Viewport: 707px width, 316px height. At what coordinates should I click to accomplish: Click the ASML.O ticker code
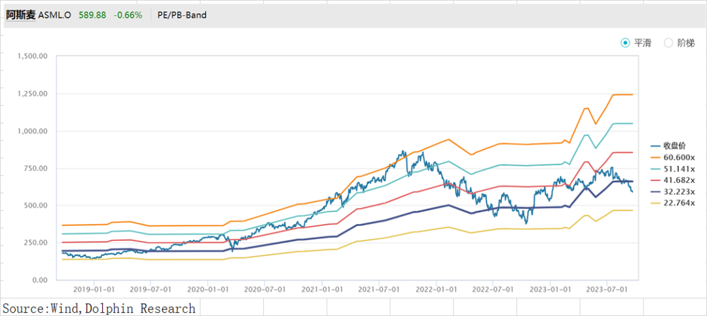click(54, 15)
